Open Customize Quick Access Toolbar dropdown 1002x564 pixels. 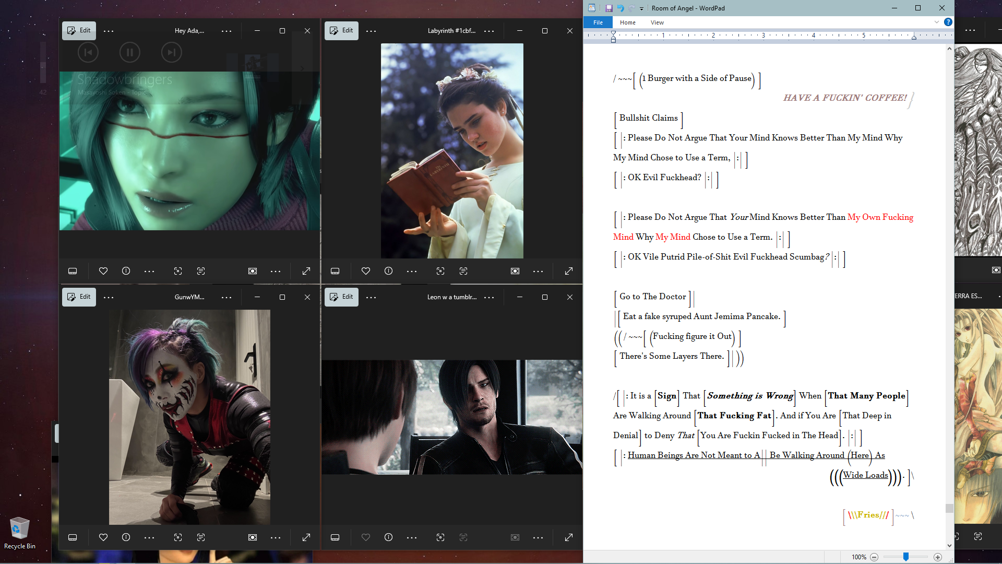(641, 8)
